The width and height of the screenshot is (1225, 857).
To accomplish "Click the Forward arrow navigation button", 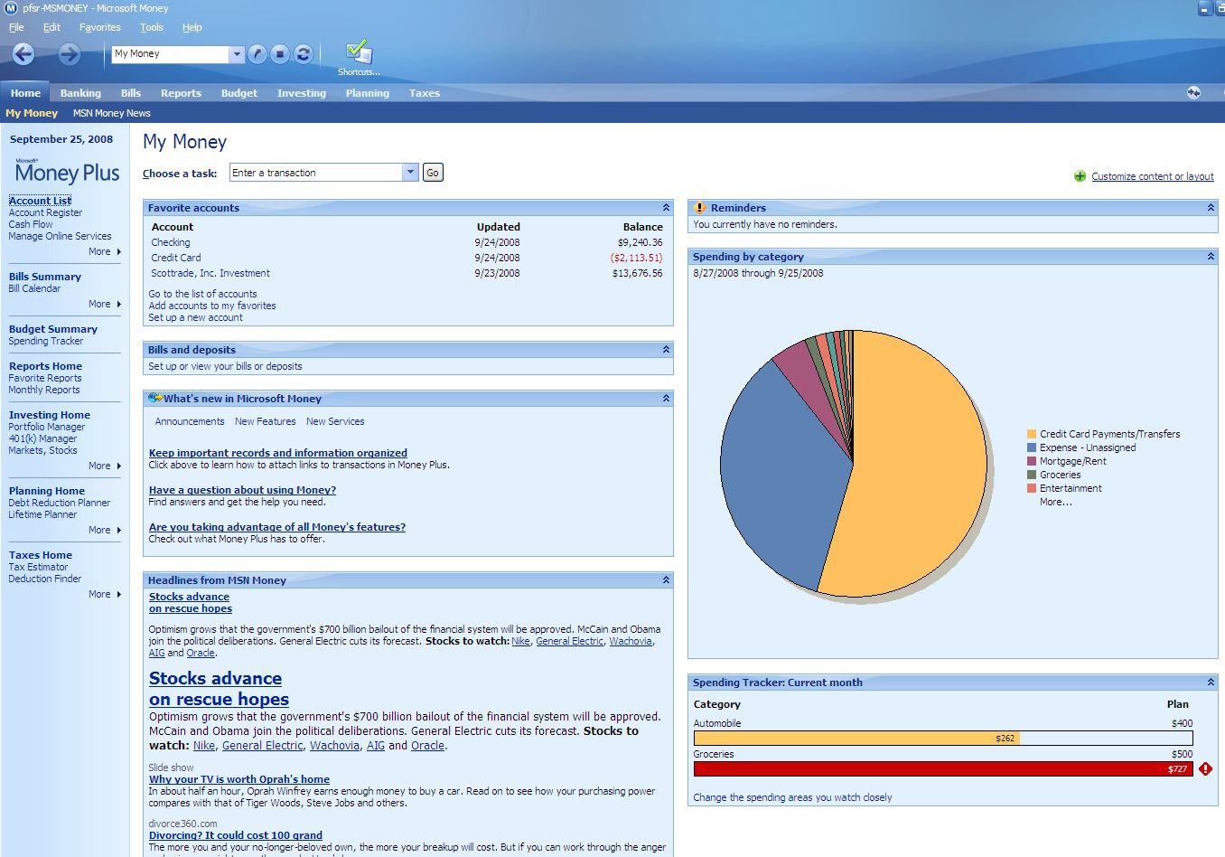I will (70, 54).
